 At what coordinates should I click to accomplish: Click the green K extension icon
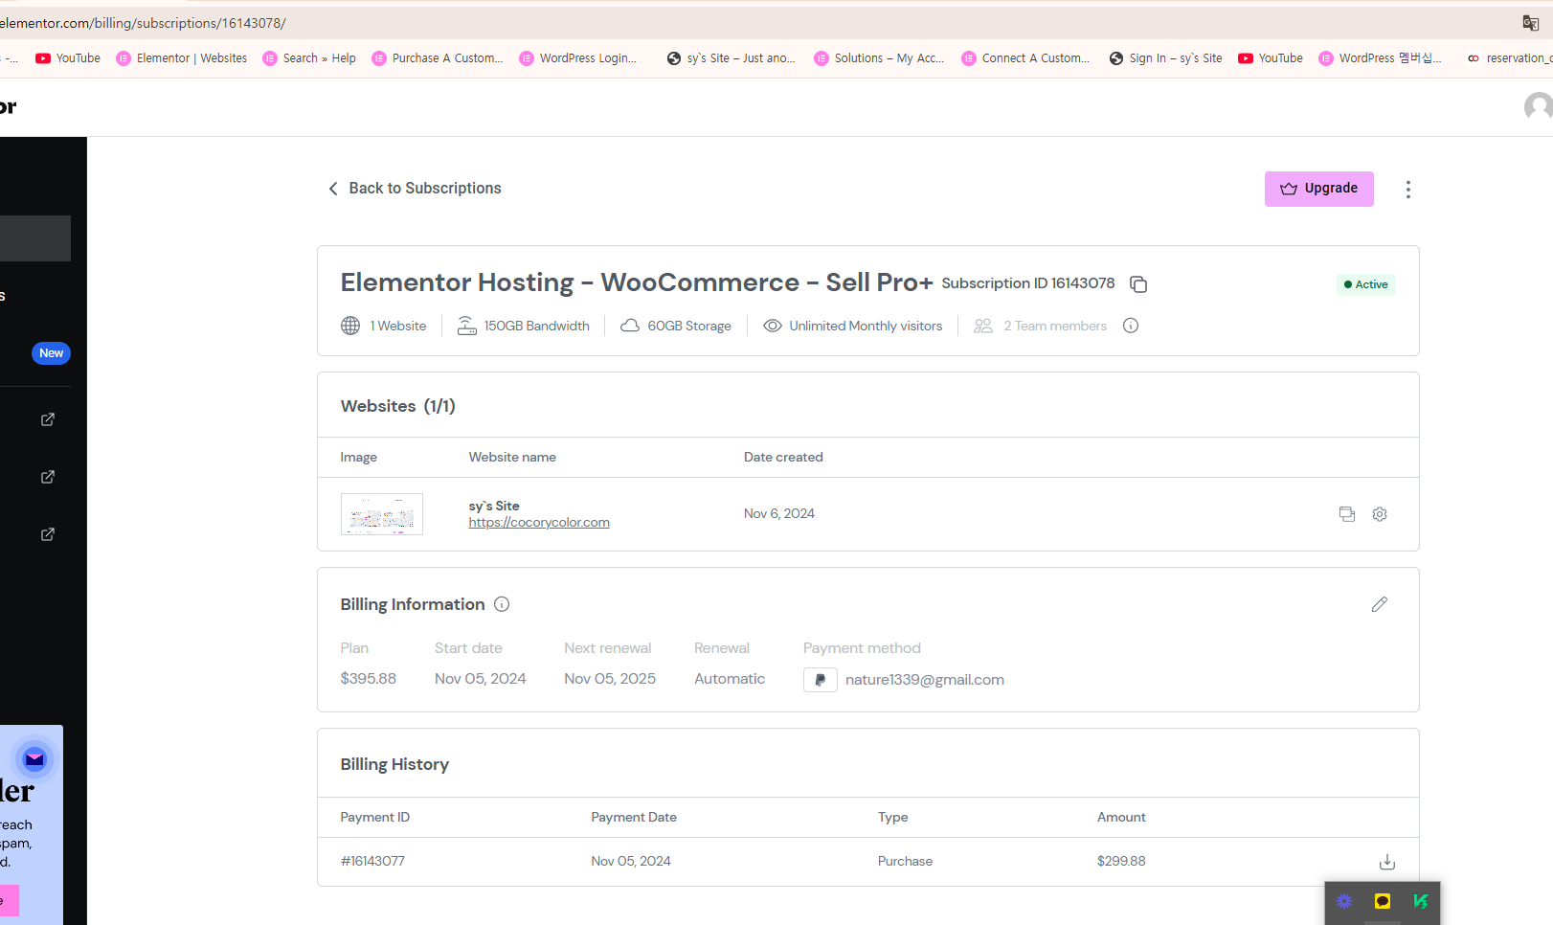[x=1420, y=901]
